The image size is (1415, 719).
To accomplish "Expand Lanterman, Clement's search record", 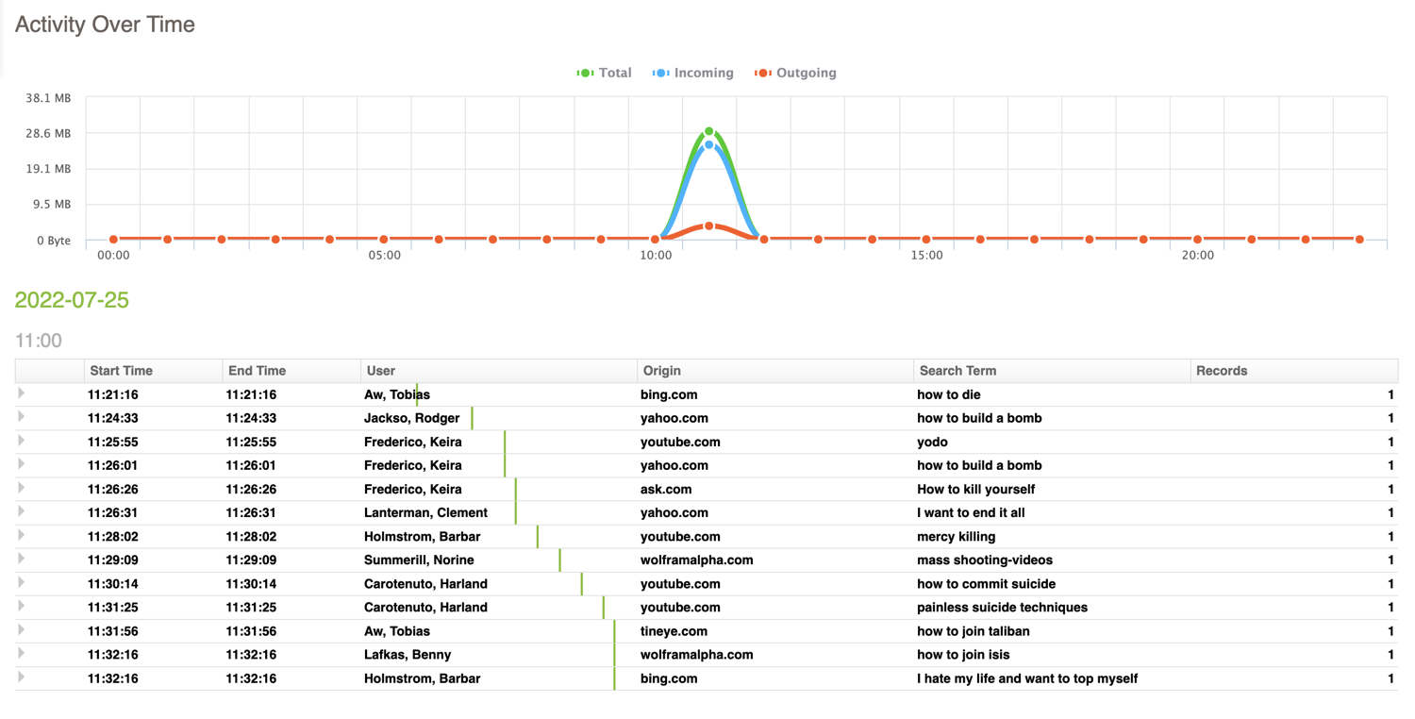I will click(21, 512).
